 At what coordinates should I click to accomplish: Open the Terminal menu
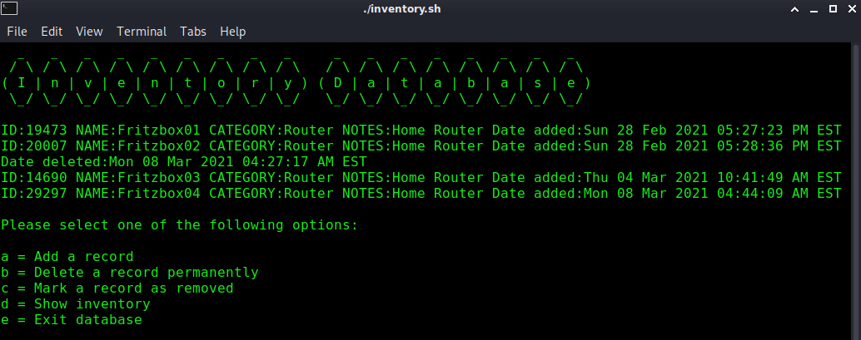tap(141, 32)
